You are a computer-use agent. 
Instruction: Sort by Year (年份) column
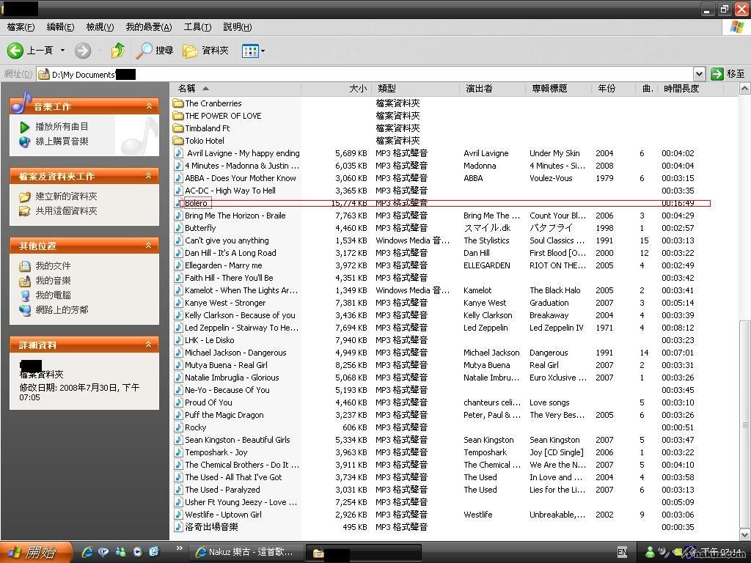pyautogui.click(x=614, y=89)
